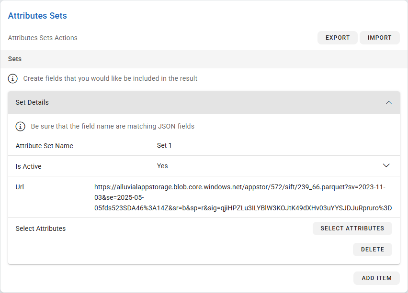Click the info icon beside JSON fields note
Image resolution: width=408 pixels, height=293 pixels.
tap(21, 127)
